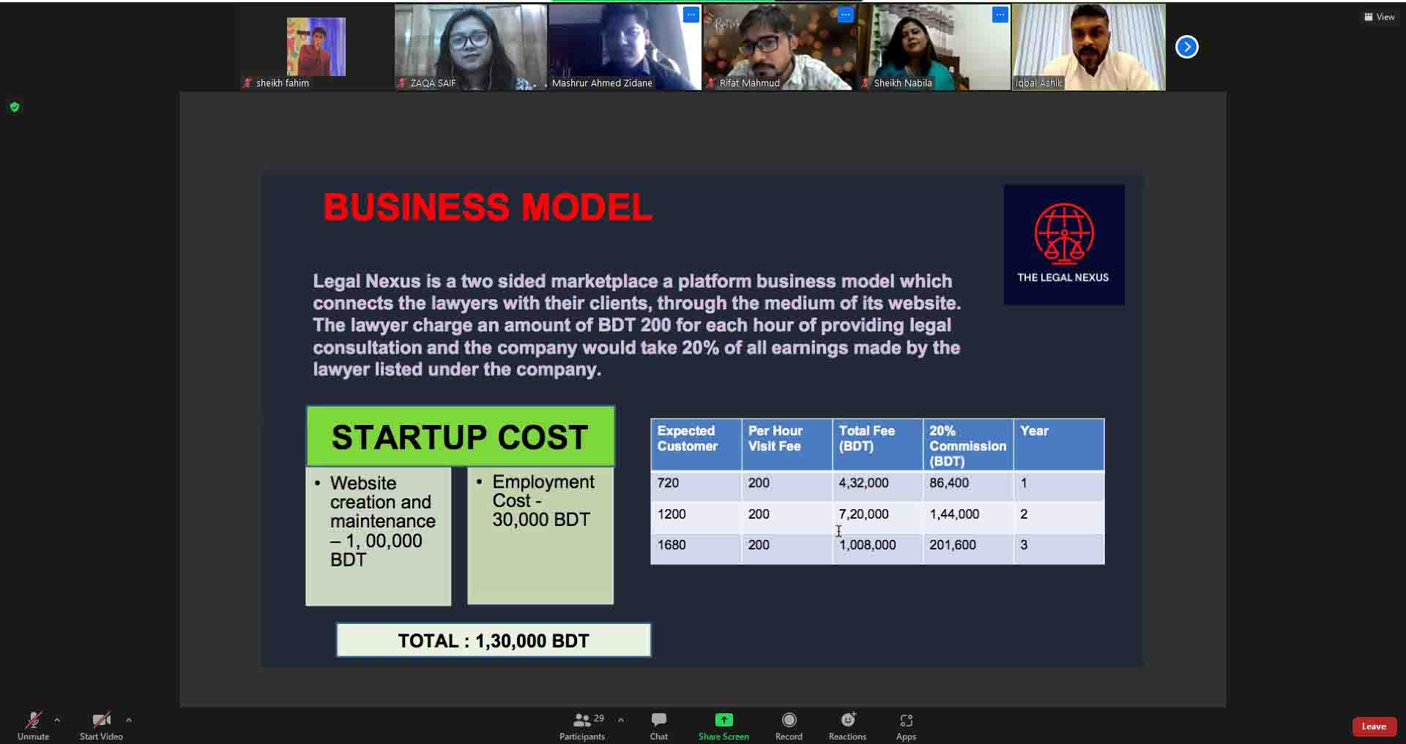Click the Unmute microphone icon

tap(33, 721)
